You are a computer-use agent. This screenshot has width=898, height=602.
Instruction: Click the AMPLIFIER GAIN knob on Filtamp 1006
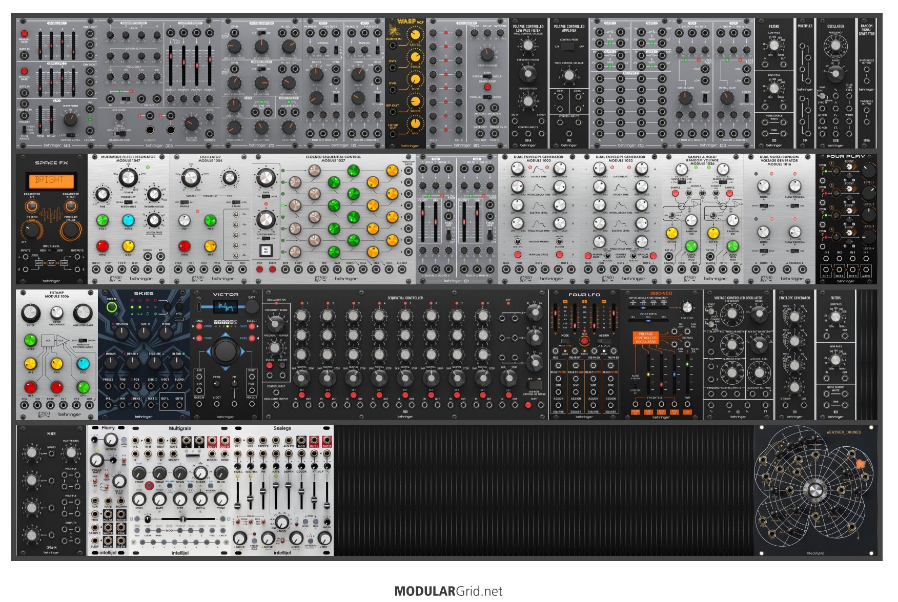(83, 313)
